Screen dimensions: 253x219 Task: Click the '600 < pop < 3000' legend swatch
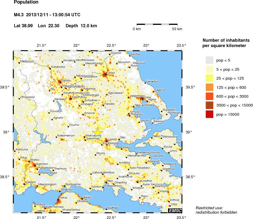(209, 96)
